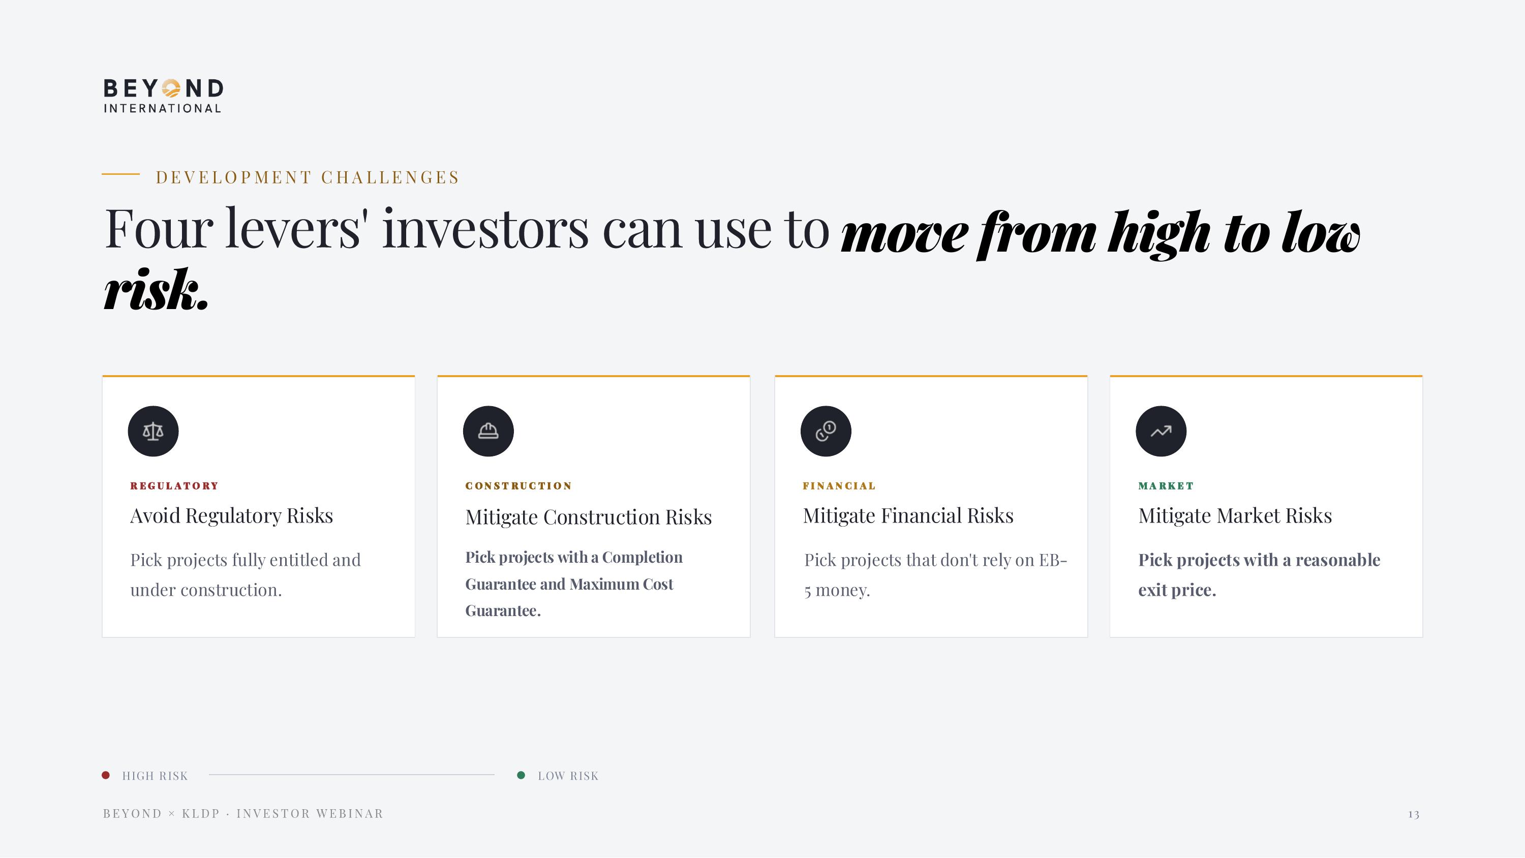Select the Mitigate Construction Risks heading
Image resolution: width=1525 pixels, height=858 pixels.
tap(588, 517)
